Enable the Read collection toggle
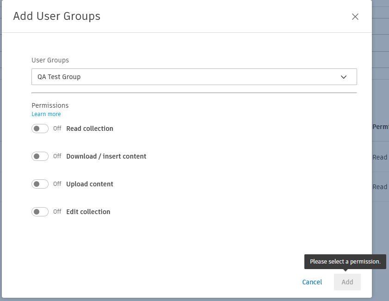389x301 pixels. (x=40, y=129)
